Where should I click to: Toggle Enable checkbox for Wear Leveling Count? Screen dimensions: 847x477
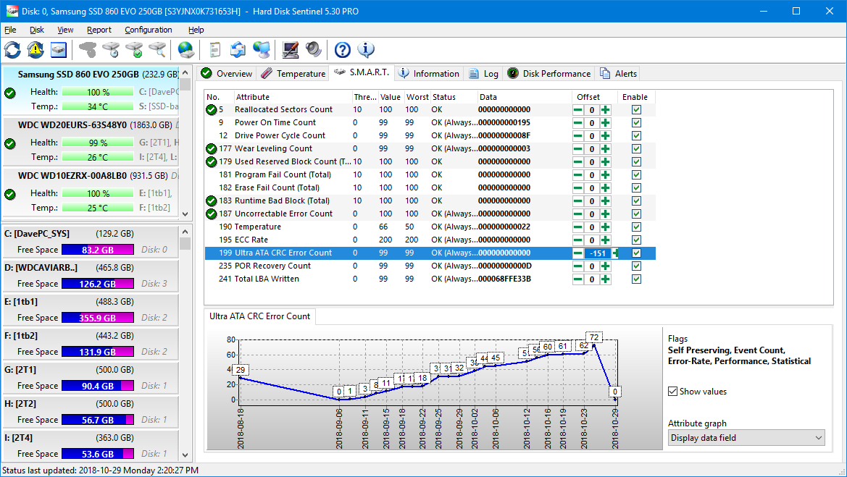(636, 149)
